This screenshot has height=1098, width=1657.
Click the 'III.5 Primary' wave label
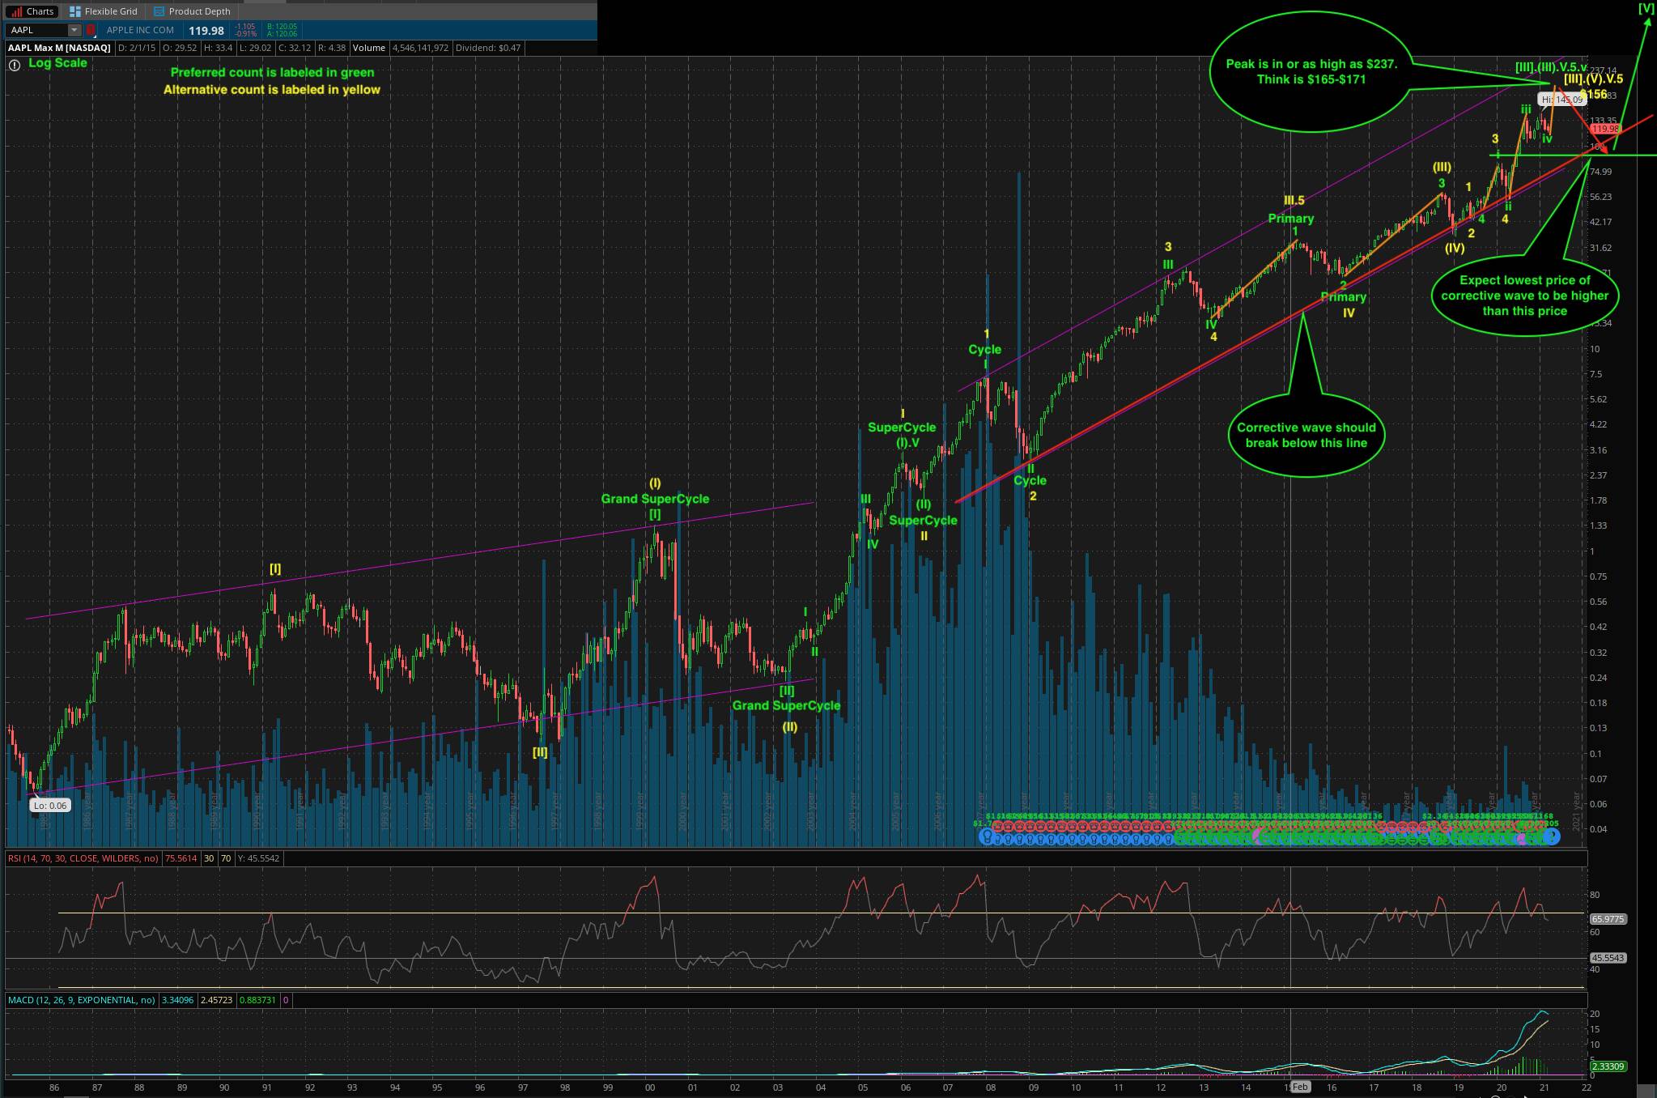[x=1293, y=209]
